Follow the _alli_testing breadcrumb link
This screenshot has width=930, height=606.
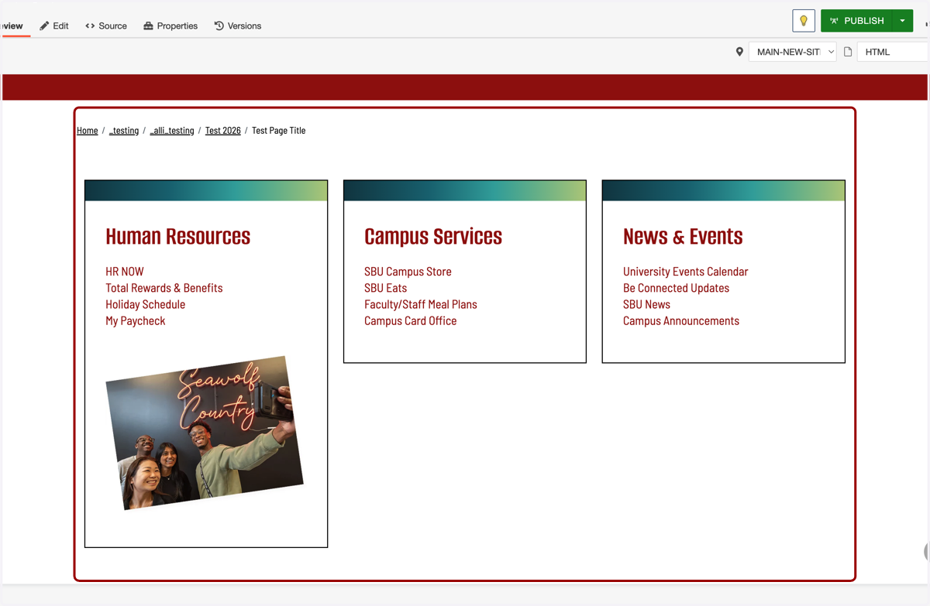[x=172, y=131]
